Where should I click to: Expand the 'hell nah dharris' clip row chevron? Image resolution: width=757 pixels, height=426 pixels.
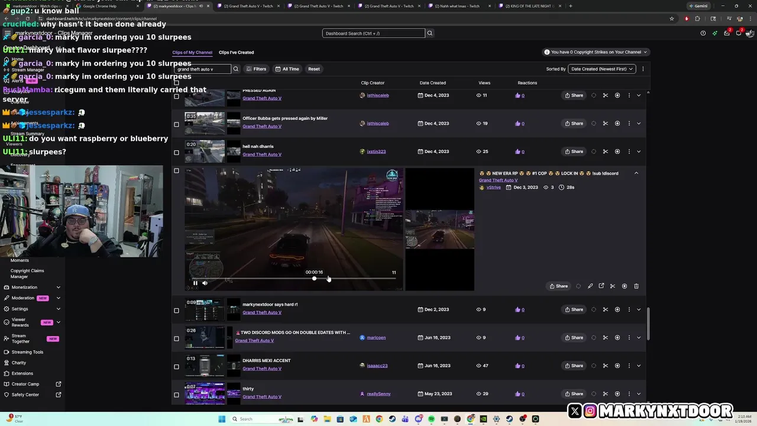[639, 151]
